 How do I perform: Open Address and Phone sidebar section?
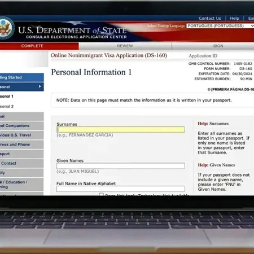[22, 144]
